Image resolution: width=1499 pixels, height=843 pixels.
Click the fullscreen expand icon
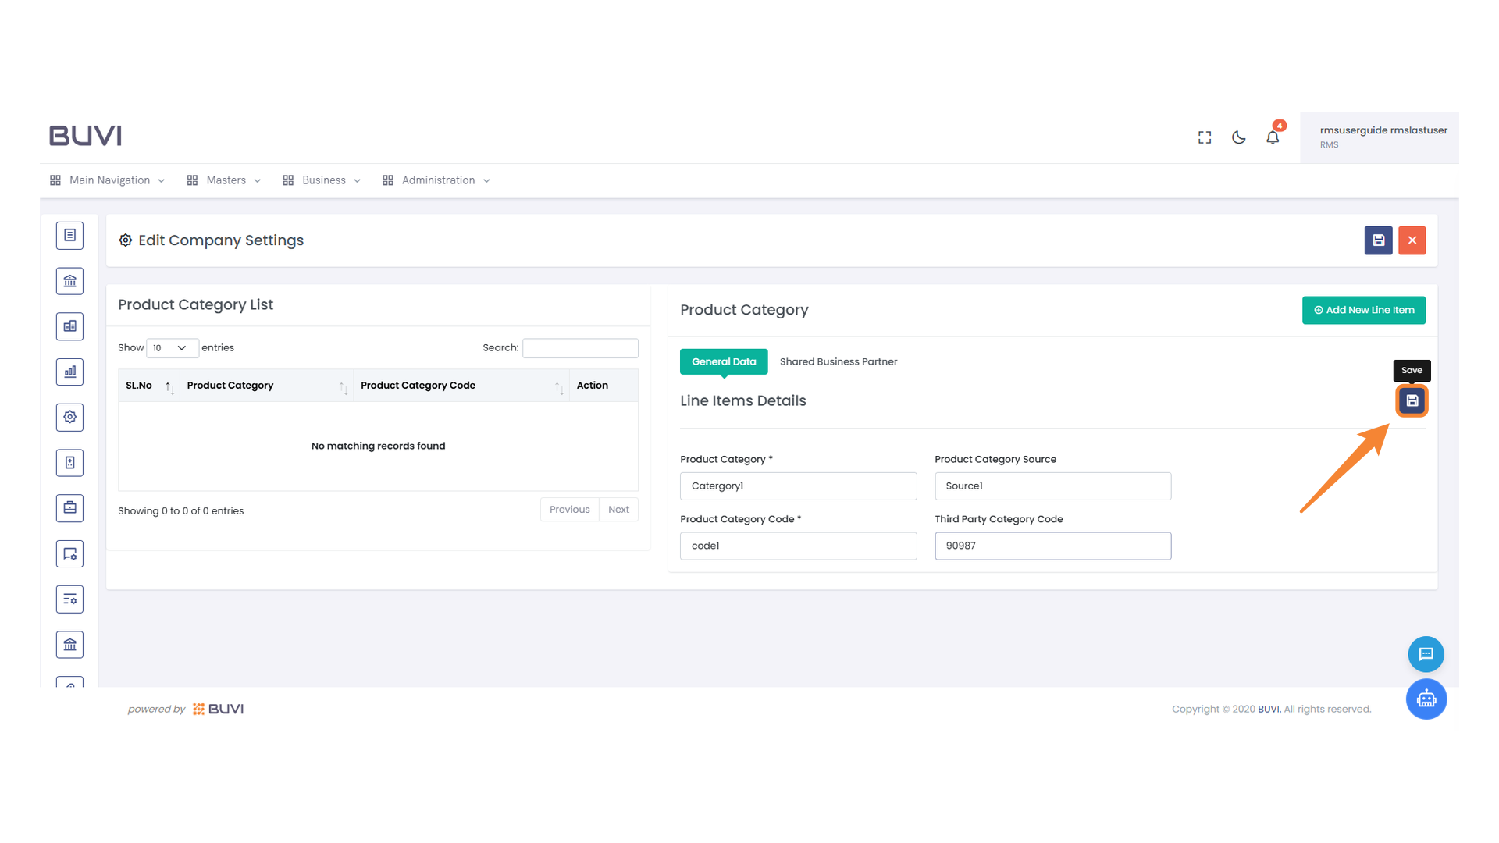click(1205, 137)
